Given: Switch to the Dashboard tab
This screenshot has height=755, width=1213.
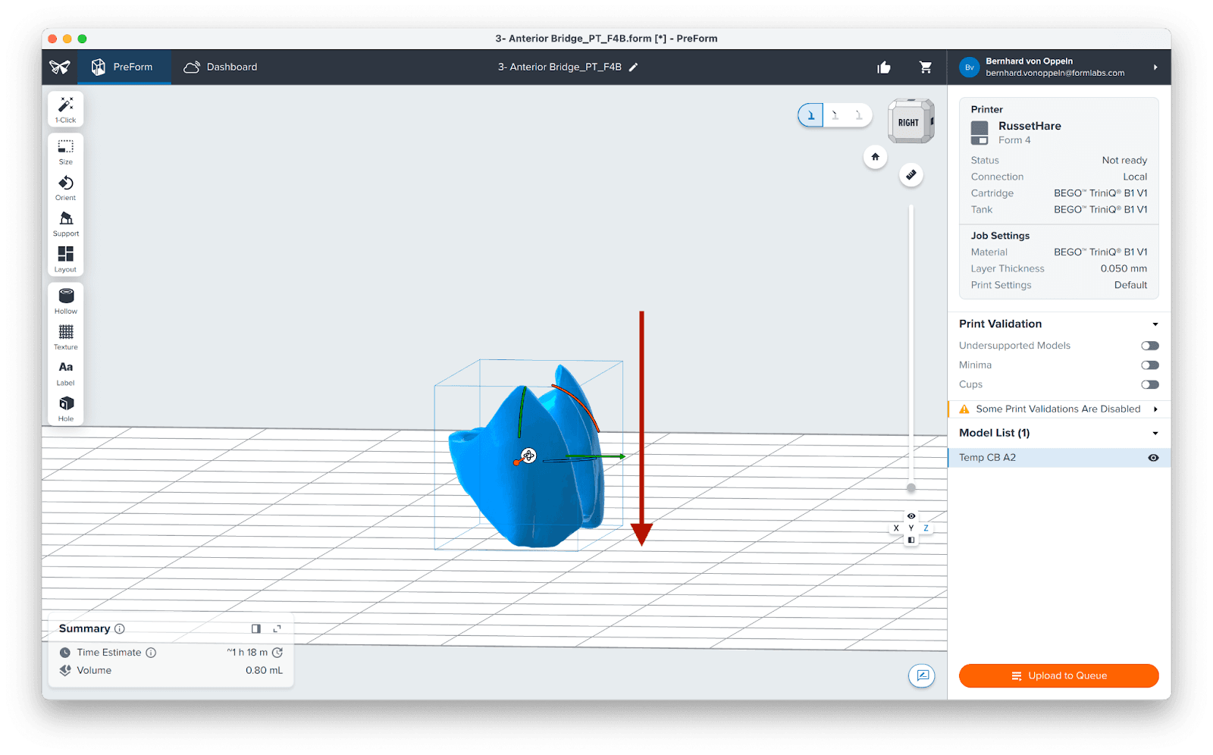Looking at the screenshot, I should (221, 67).
